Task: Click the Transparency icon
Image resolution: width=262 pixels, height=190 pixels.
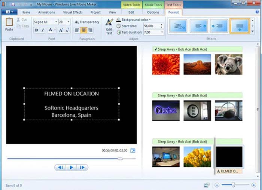Action: coord(77,22)
